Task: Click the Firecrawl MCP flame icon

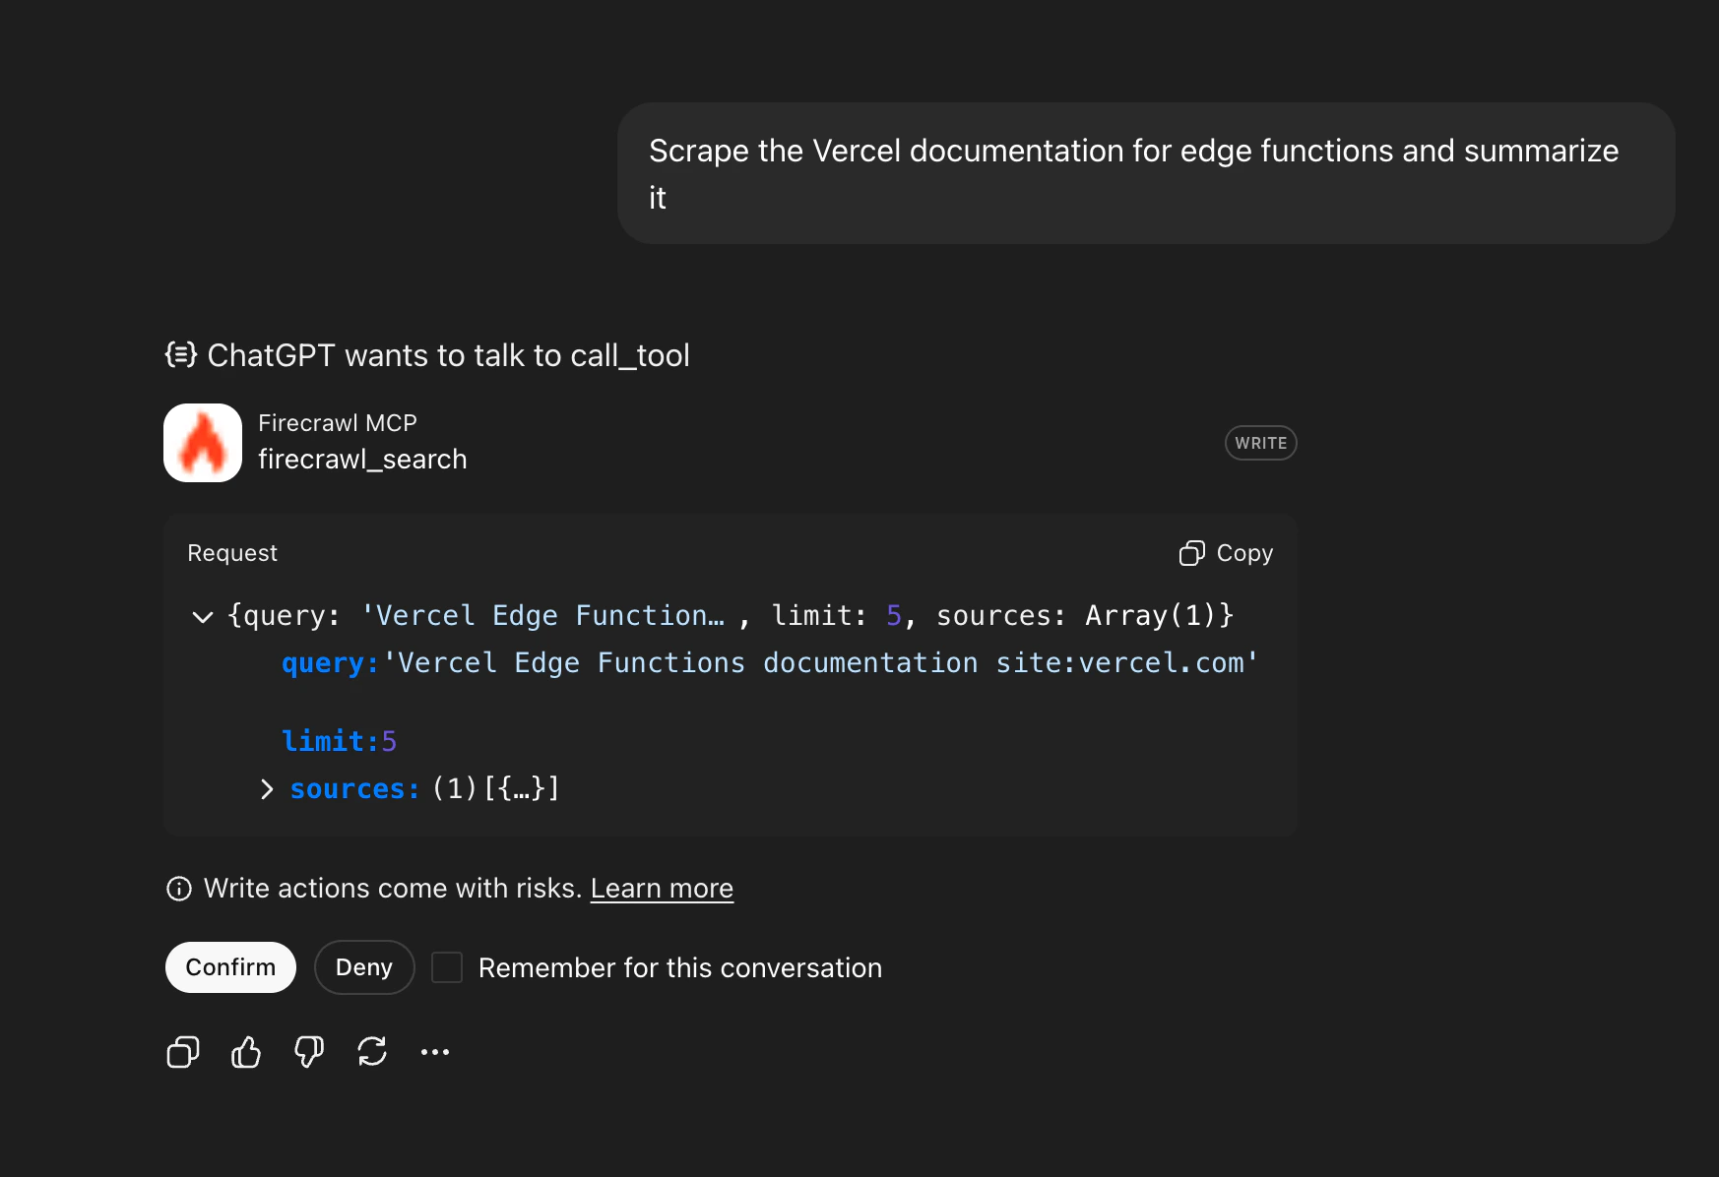Action: pyautogui.click(x=202, y=442)
